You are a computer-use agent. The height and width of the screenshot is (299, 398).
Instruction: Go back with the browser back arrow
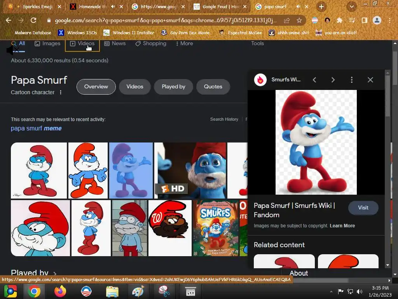tap(9, 20)
